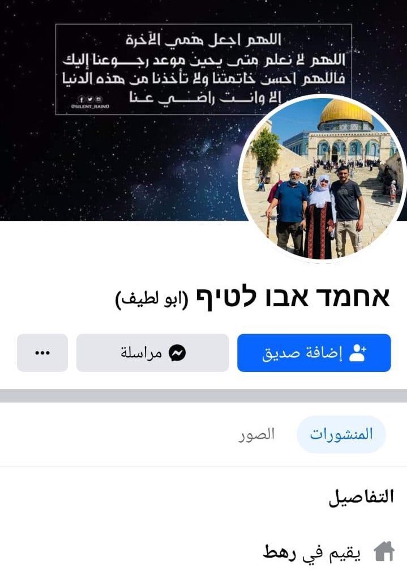The image size is (407, 578).
Task: Switch to the المنشورات posts tab
Action: (x=341, y=434)
